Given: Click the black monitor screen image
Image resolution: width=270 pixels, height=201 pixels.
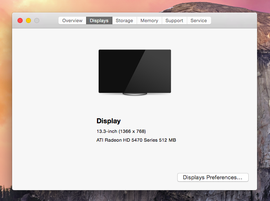Looking at the screenshot, I should pyautogui.click(x=135, y=71).
